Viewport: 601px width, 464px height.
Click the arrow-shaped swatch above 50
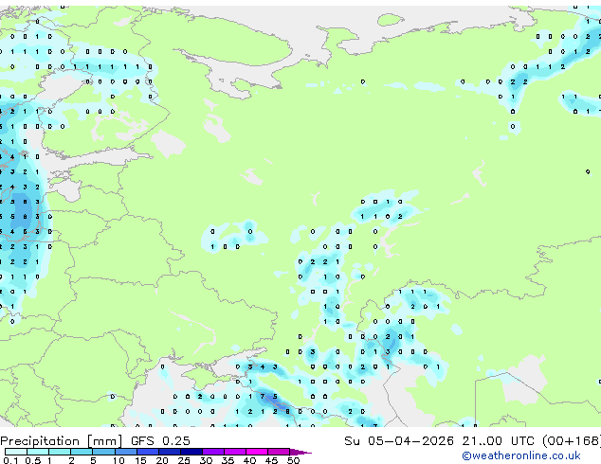(x=300, y=452)
